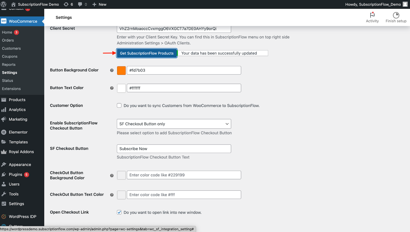
Task: Click the Plugins menu label
Action: (16, 175)
